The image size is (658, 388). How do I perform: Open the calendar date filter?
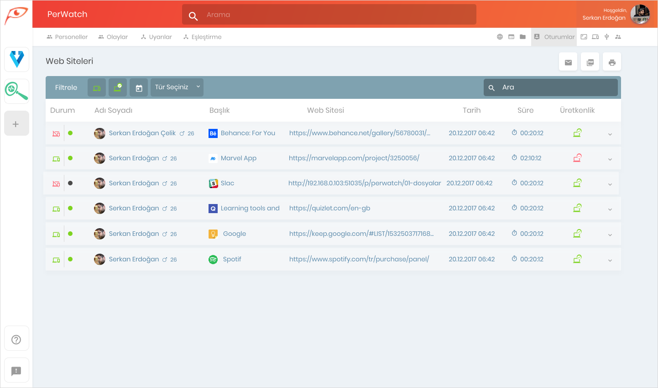point(139,87)
